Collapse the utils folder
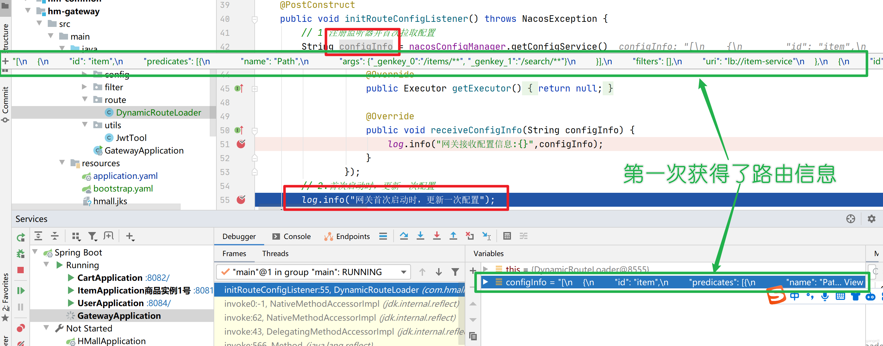 coord(85,124)
